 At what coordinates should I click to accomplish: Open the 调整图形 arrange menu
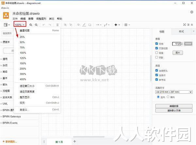(41, 19)
